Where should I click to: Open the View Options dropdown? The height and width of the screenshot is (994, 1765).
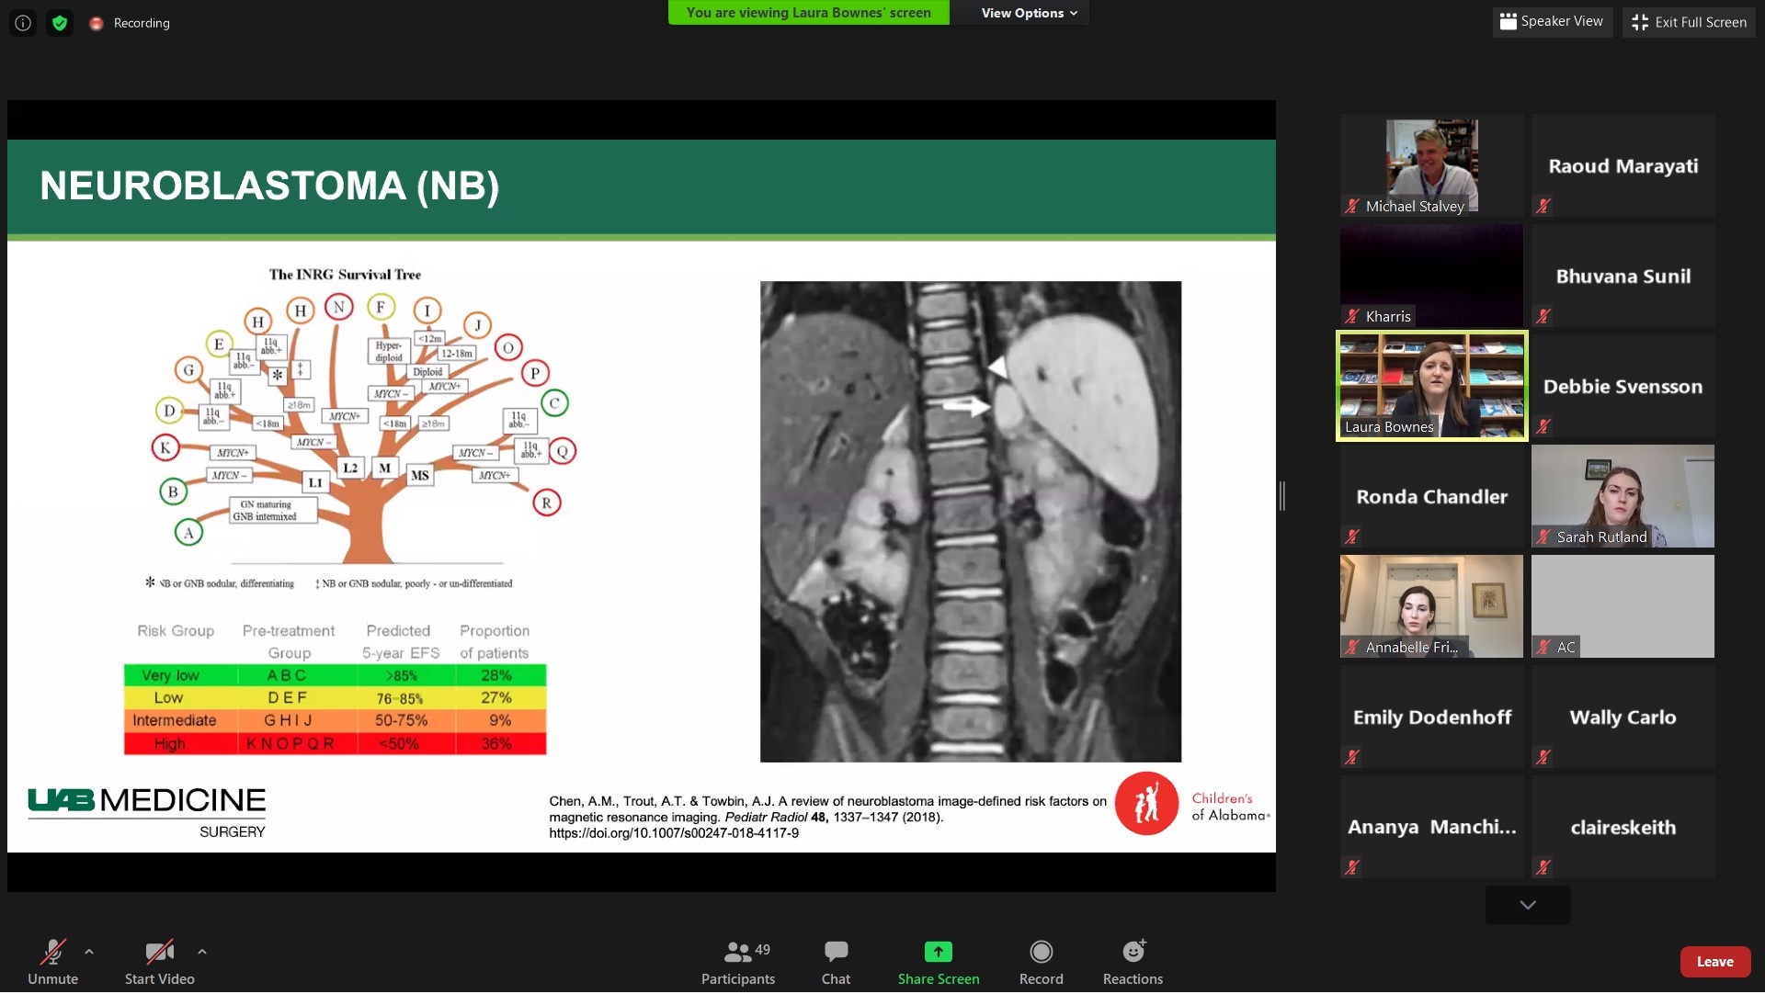(1028, 13)
